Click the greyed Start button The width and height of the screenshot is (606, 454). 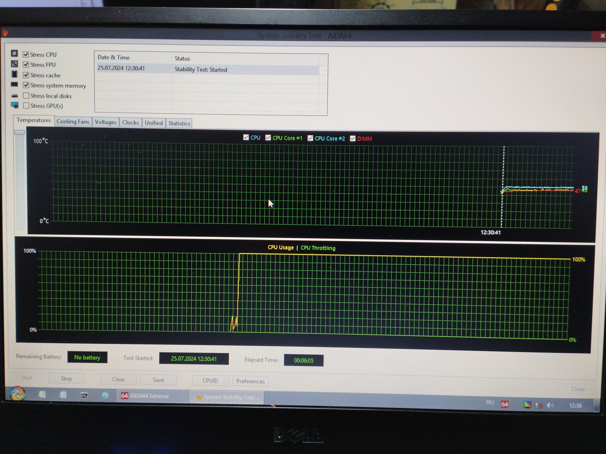coord(27,378)
